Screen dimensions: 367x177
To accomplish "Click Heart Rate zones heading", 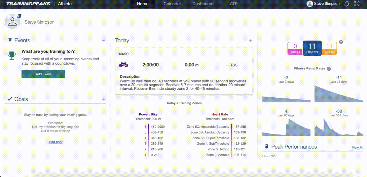I will (220, 114).
